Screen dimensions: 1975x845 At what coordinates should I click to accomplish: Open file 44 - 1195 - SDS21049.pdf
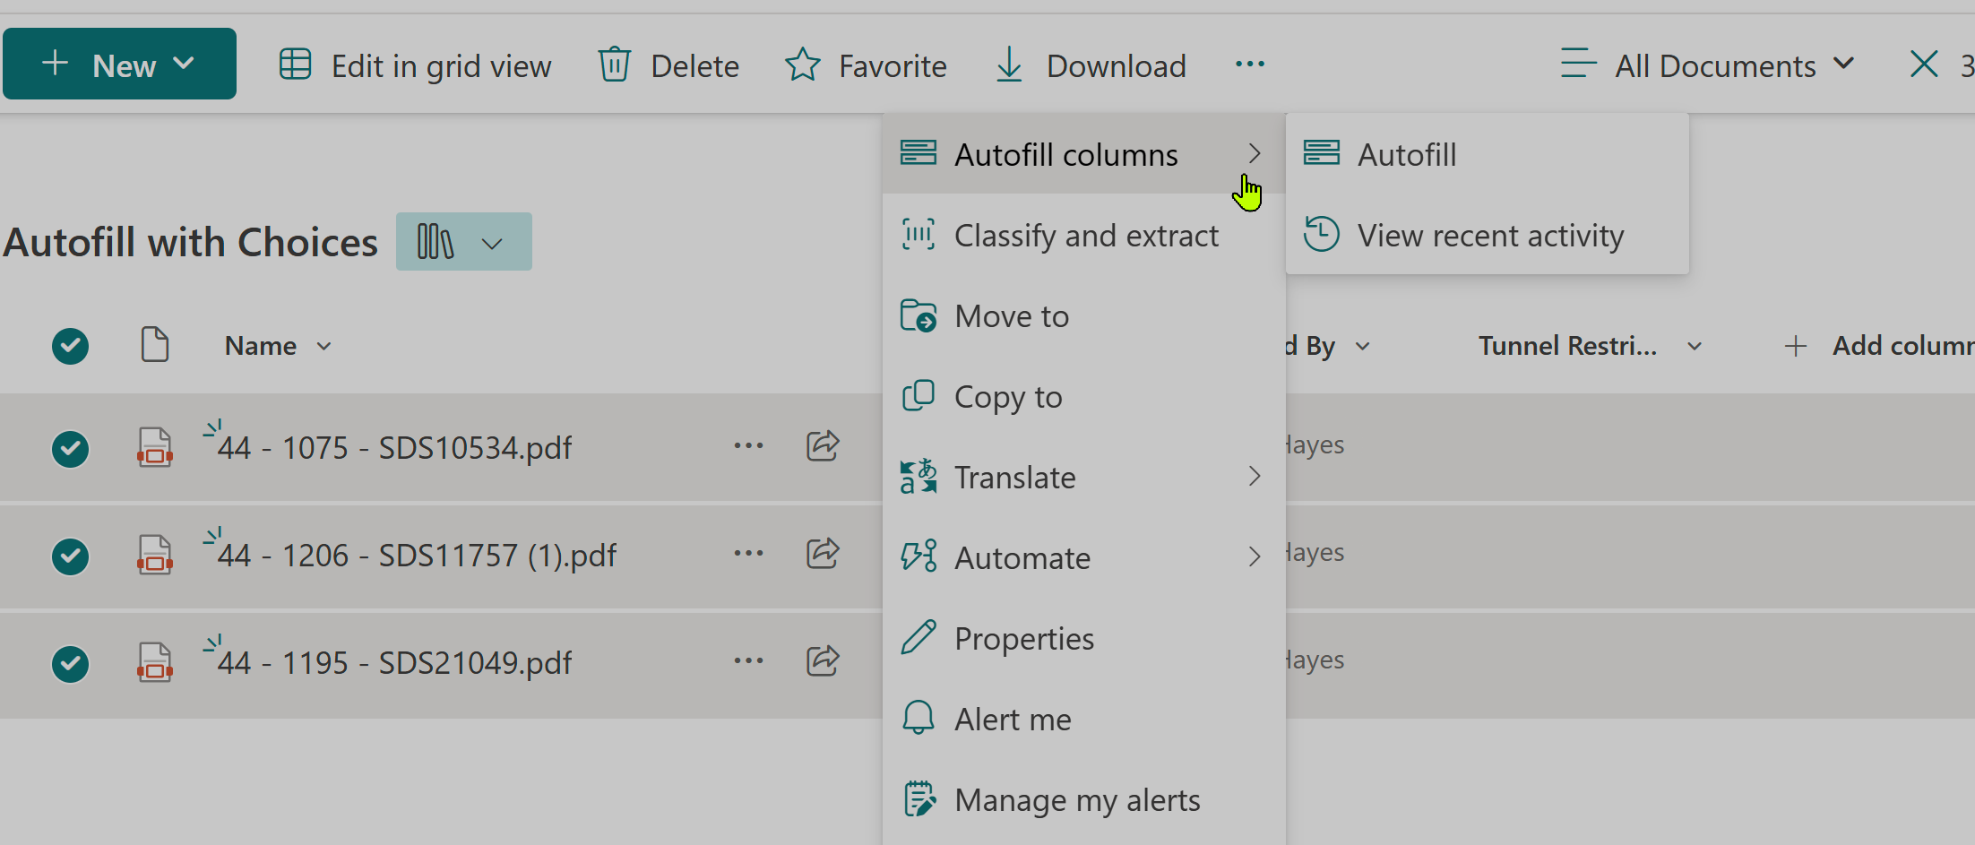coord(394,662)
